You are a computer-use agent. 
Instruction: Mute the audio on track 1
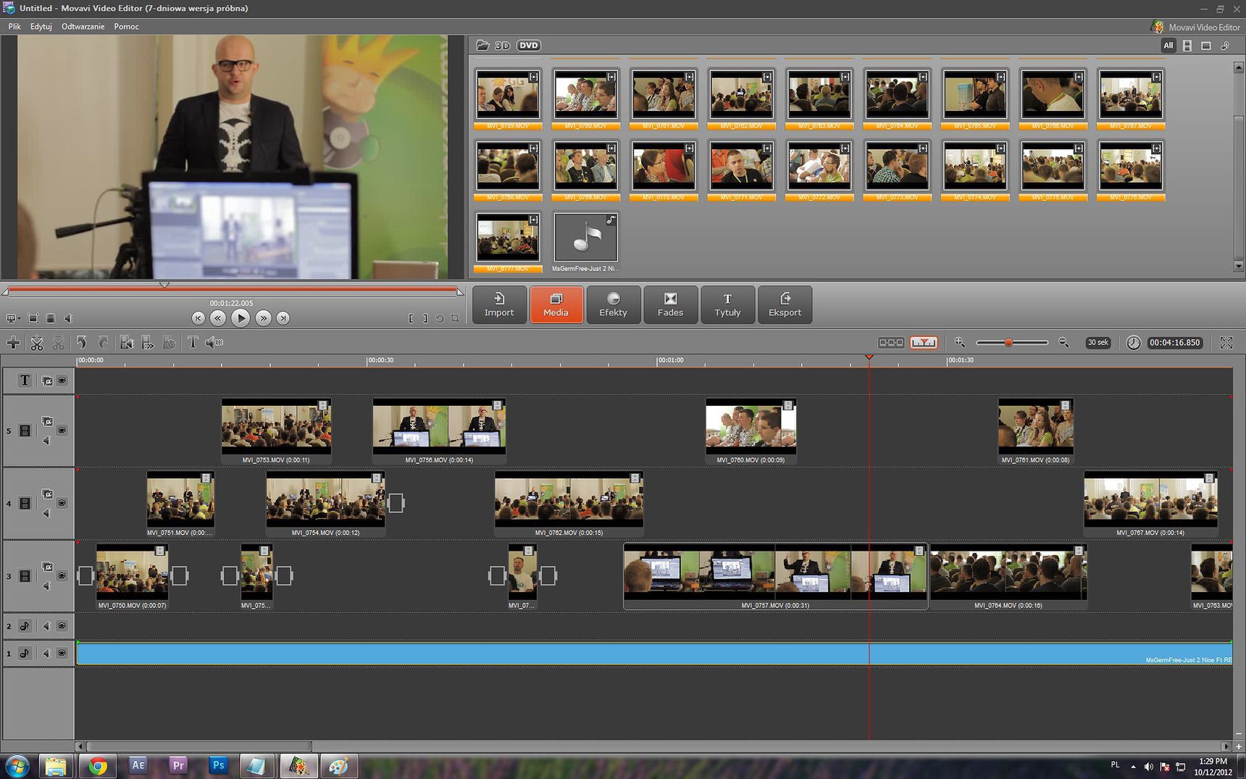click(x=46, y=653)
